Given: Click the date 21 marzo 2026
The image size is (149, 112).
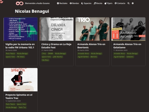Looking at the screenshot, I should 47,50.
